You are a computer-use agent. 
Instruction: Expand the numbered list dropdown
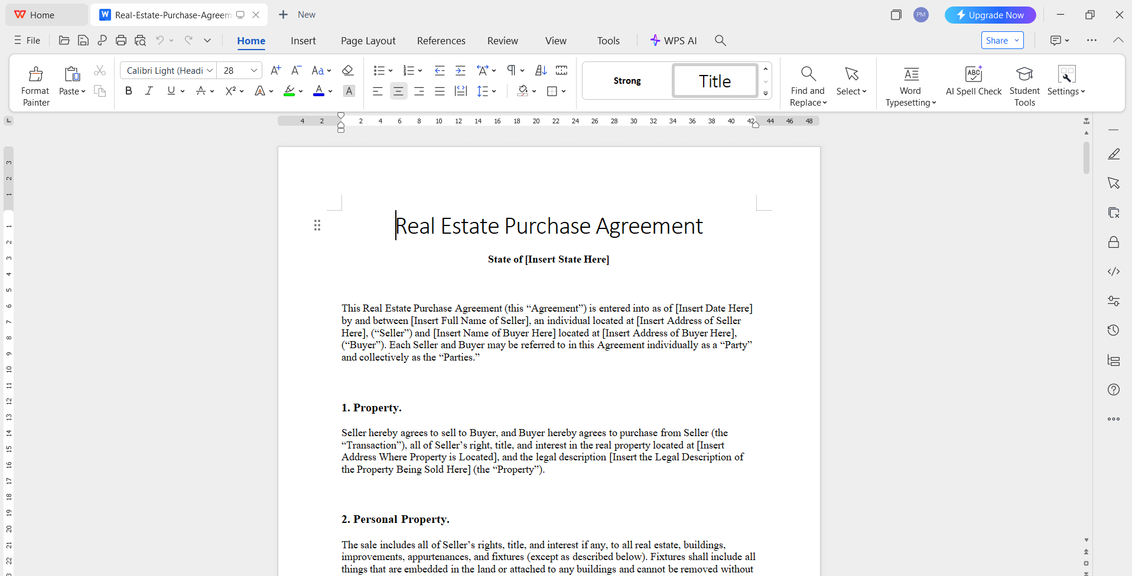[420, 71]
